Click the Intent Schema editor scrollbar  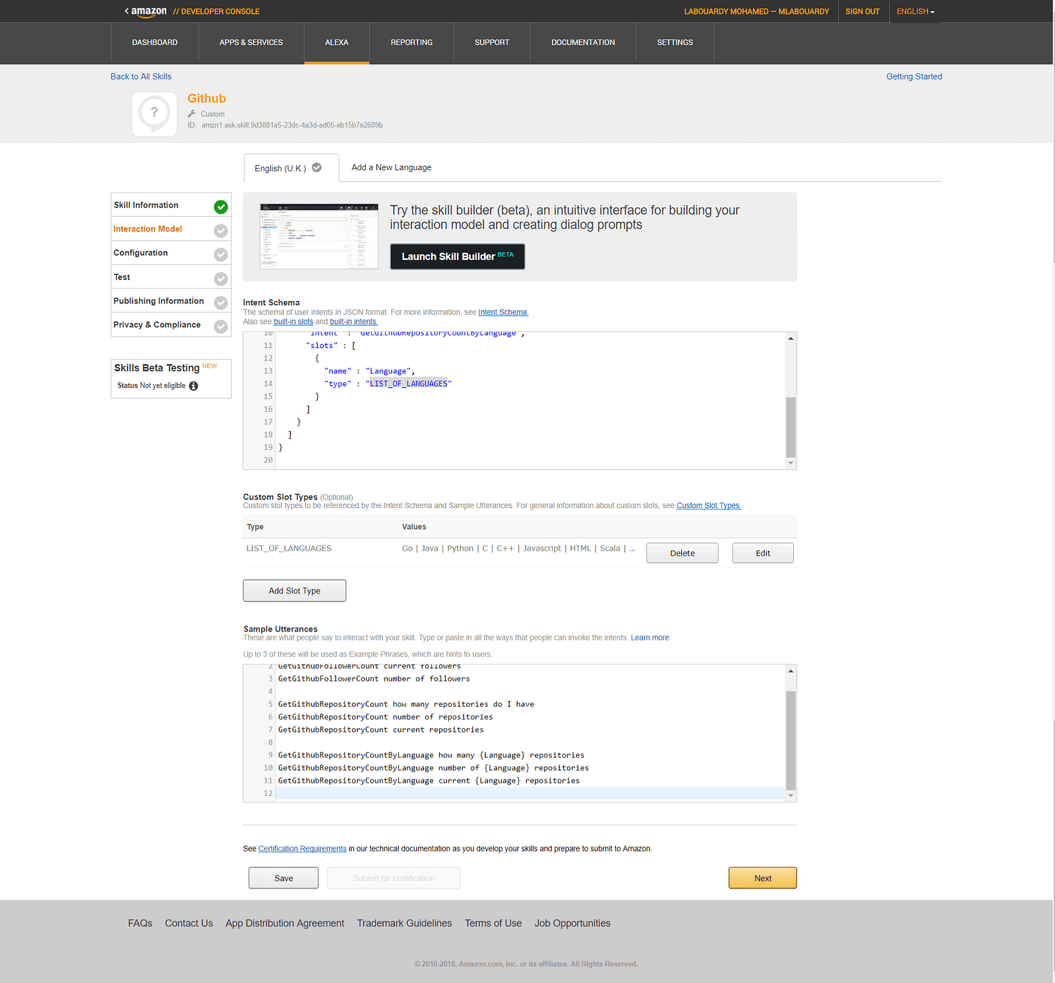[791, 427]
